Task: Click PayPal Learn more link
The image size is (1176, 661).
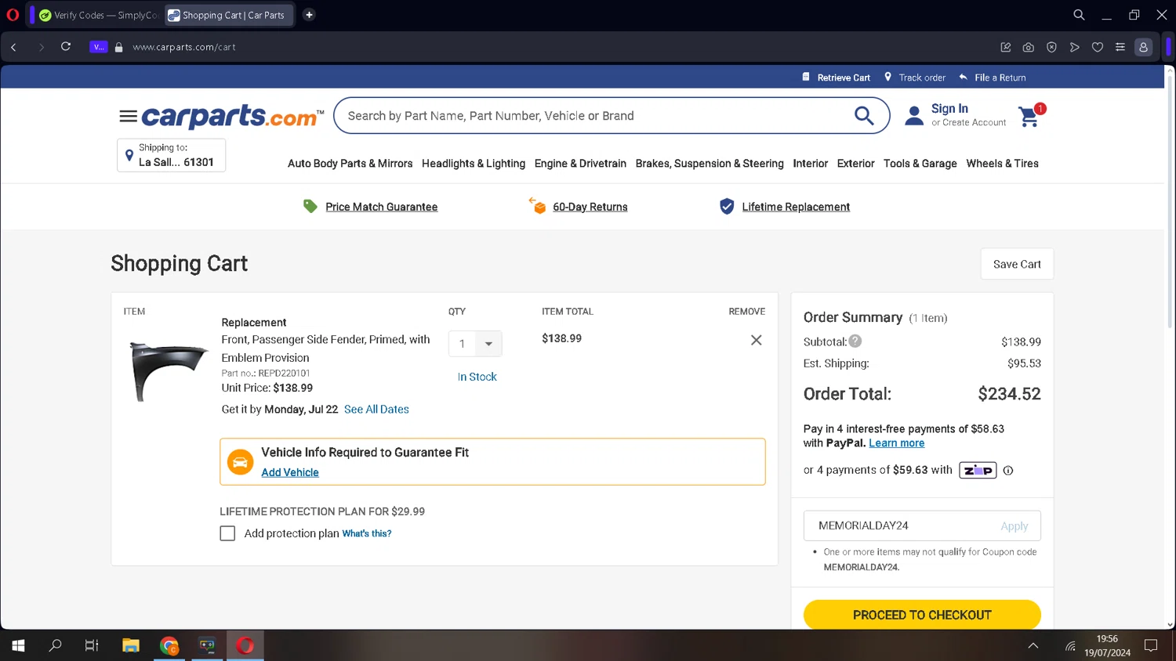Action: click(896, 443)
